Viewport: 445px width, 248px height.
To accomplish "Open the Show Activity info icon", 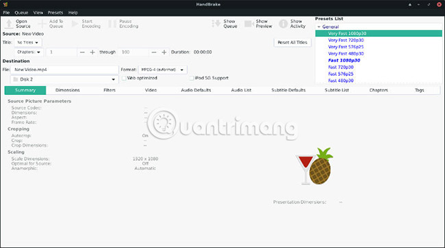I will click(x=283, y=24).
